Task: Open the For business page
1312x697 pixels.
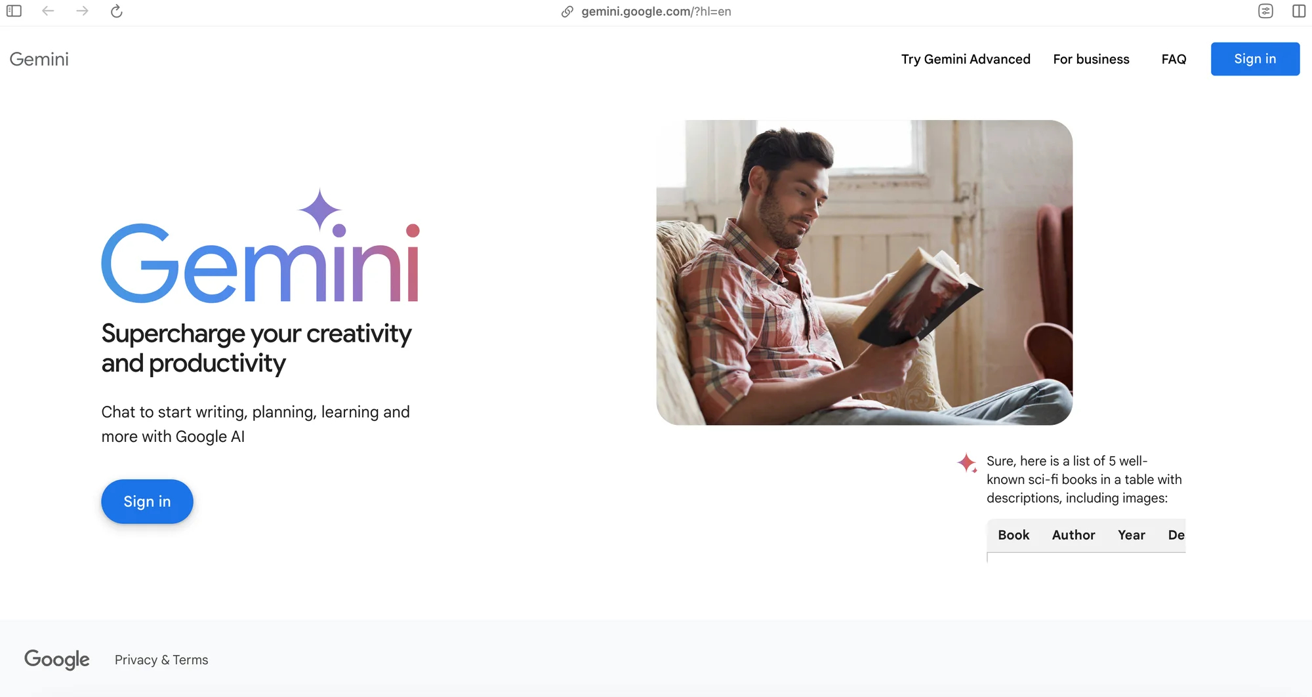Action: [x=1091, y=59]
